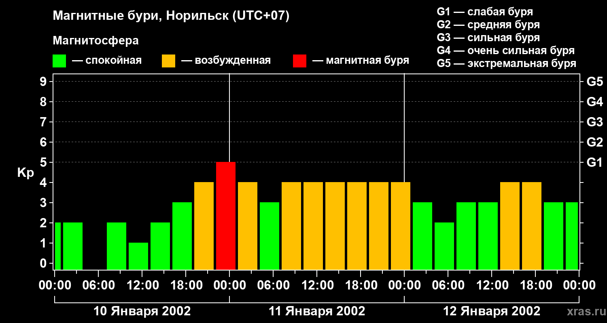Click the Kp axis value 2
The image size is (607, 323).
[44, 223]
